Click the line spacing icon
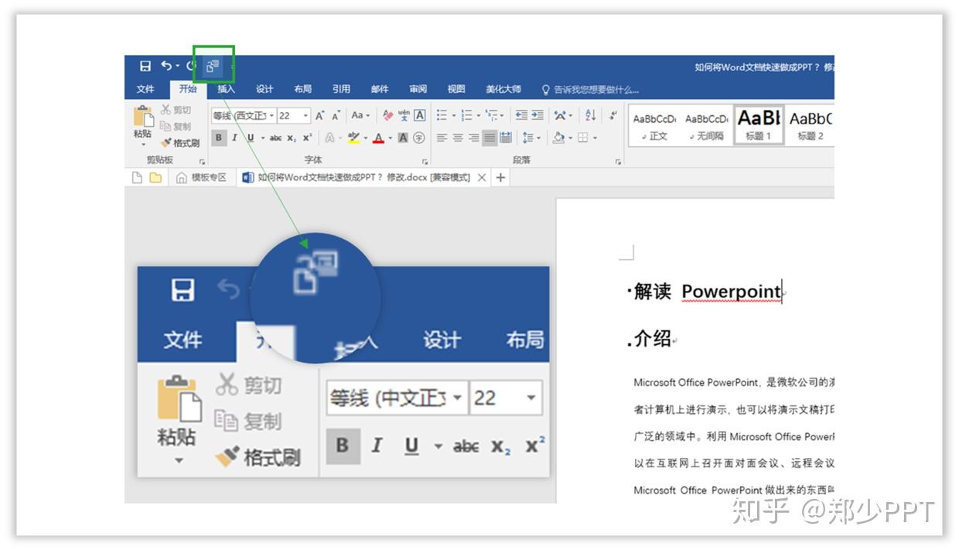Viewport: 959px width, 550px height. (x=527, y=138)
